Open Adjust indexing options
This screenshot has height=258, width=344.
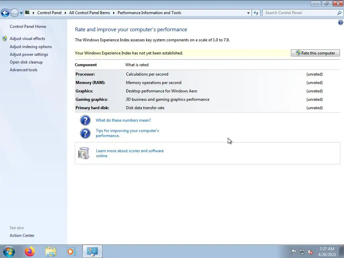tap(31, 47)
